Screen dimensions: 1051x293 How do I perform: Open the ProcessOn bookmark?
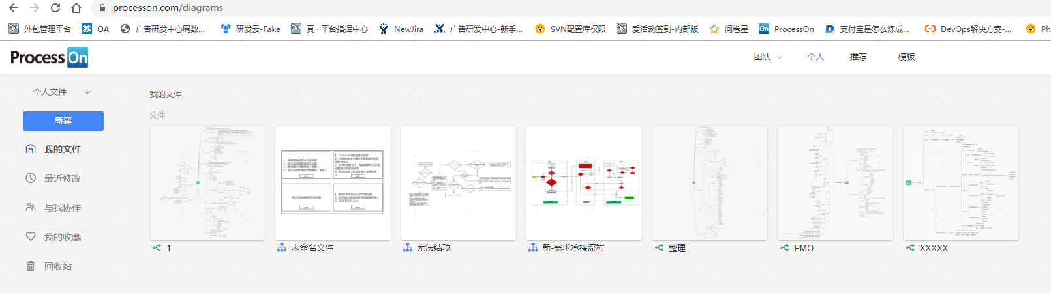tap(786, 29)
